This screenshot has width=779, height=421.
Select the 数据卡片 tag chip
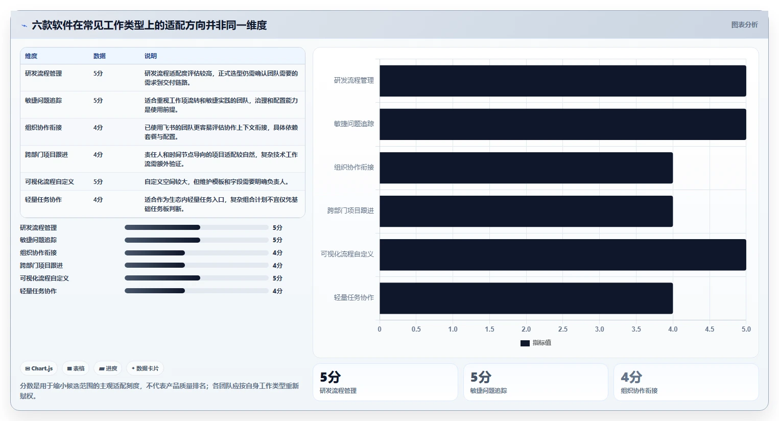click(x=145, y=368)
